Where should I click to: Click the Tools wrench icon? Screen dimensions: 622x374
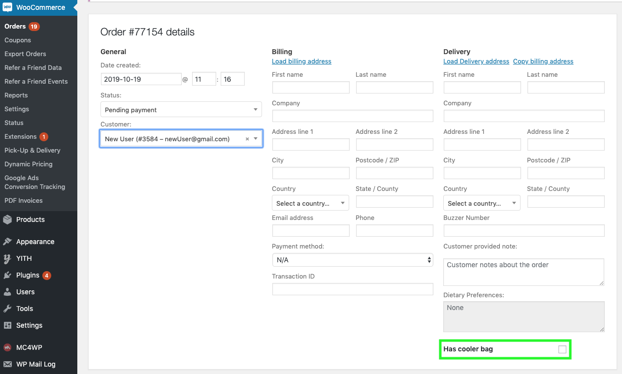(7, 309)
